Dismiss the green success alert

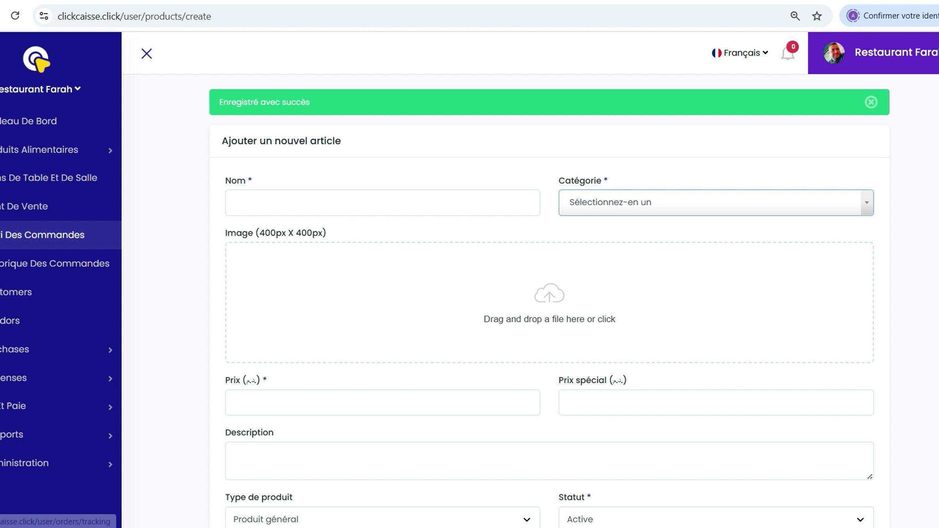click(871, 102)
